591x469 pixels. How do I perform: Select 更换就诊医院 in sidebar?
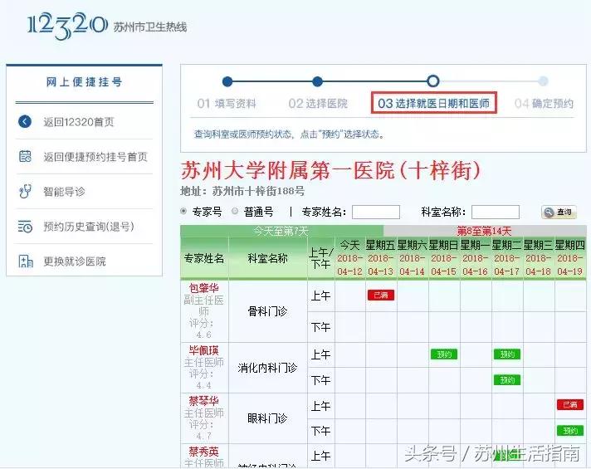[75, 261]
